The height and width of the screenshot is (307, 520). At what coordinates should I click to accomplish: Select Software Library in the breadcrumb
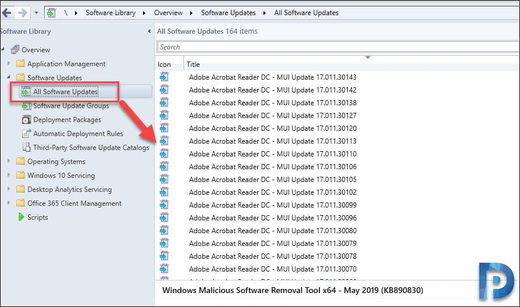[x=111, y=13]
